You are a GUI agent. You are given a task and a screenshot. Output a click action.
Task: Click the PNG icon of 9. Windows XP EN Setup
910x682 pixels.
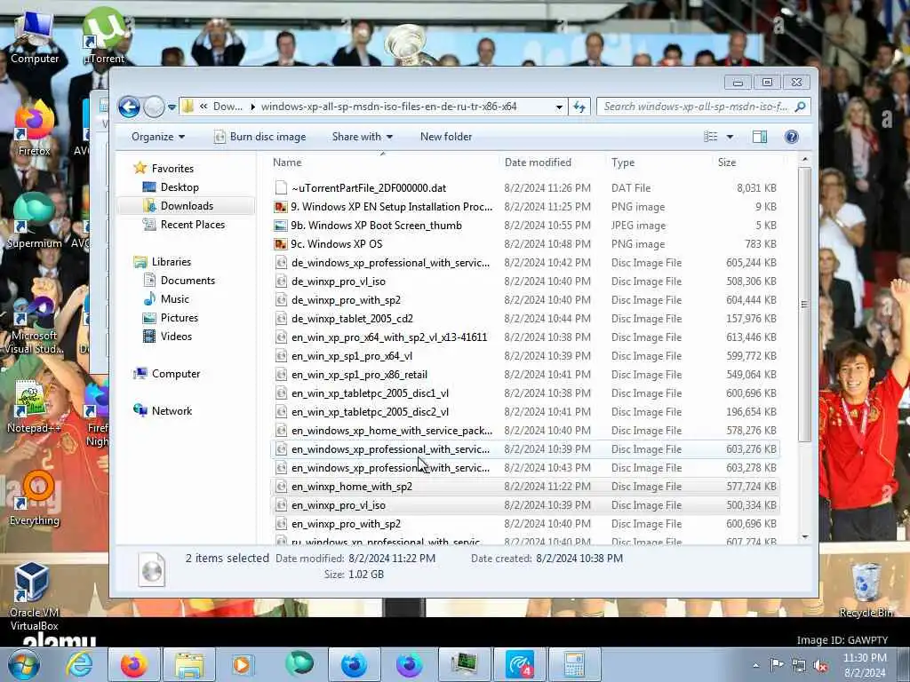281,207
